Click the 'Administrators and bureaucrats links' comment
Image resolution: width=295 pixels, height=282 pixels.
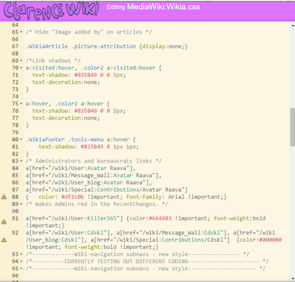pos(93,161)
